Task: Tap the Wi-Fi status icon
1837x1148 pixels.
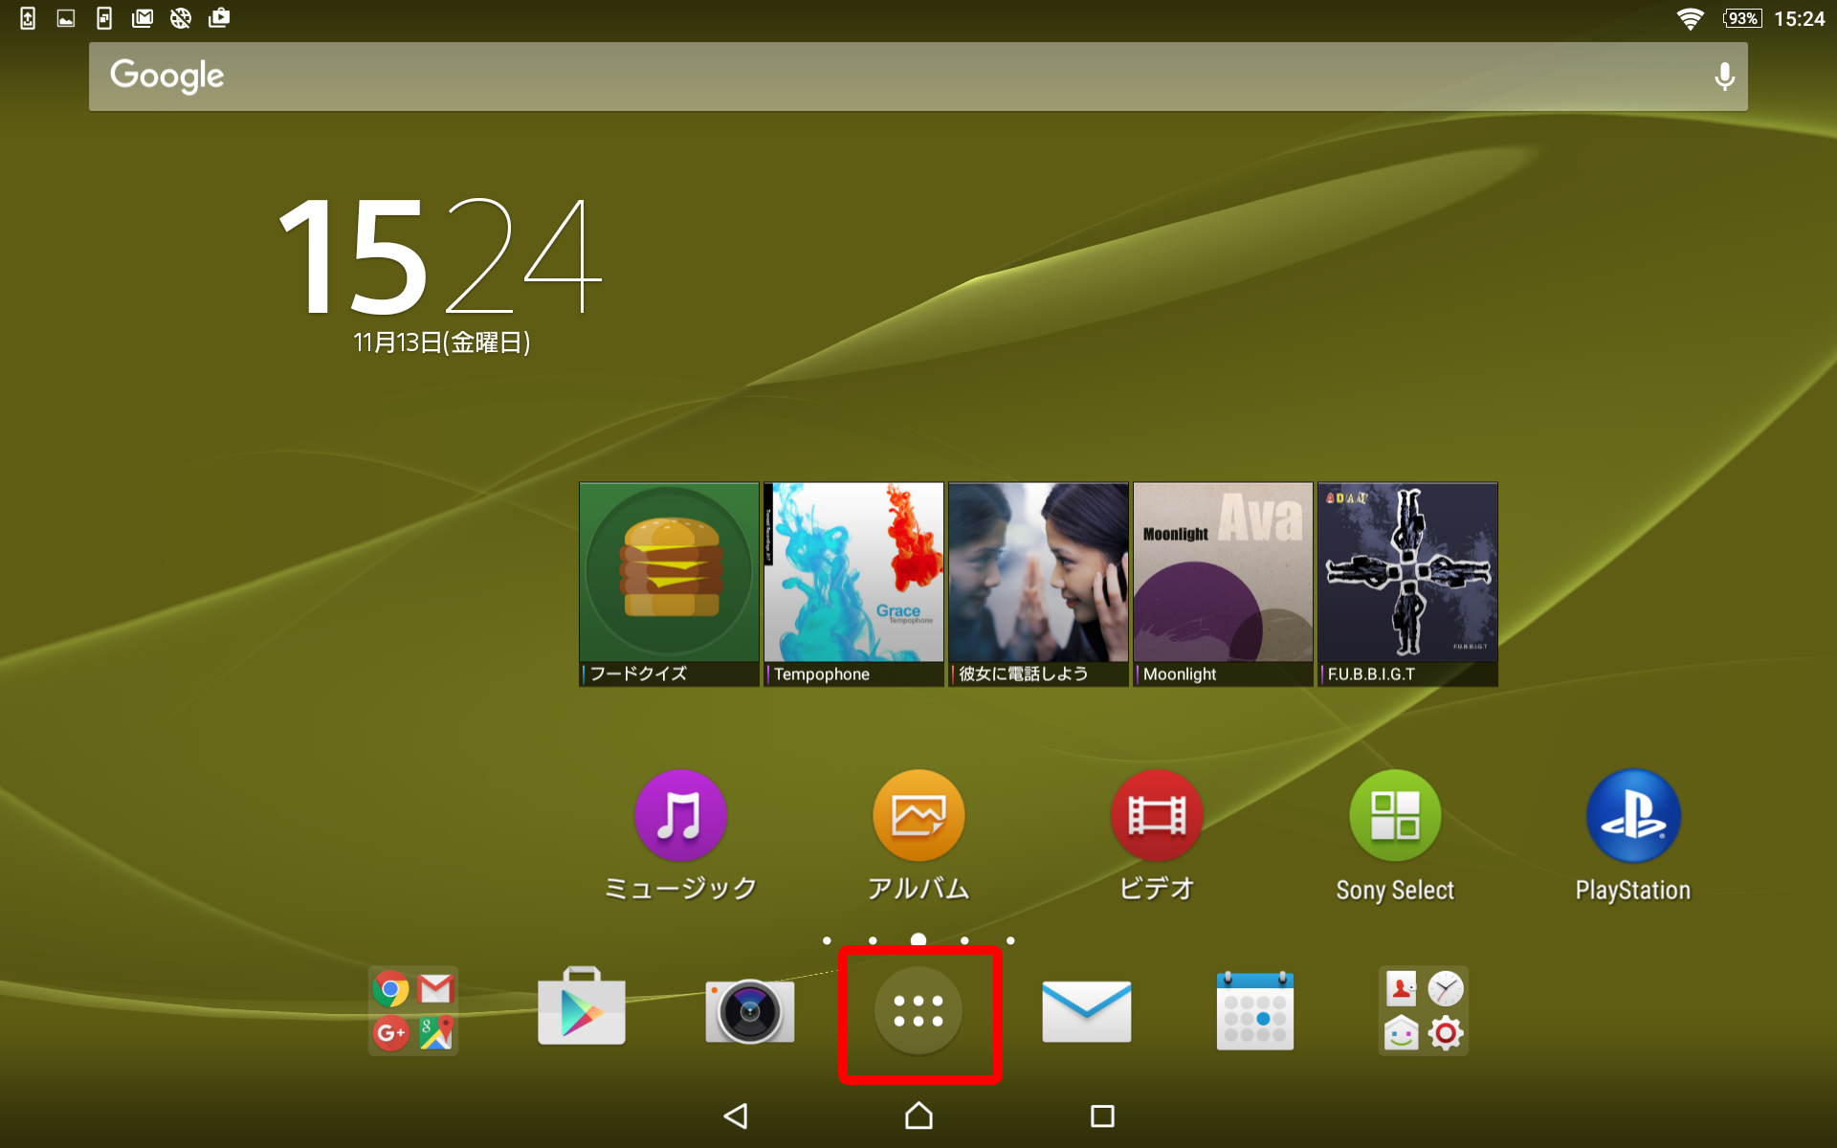Action: [x=1691, y=19]
